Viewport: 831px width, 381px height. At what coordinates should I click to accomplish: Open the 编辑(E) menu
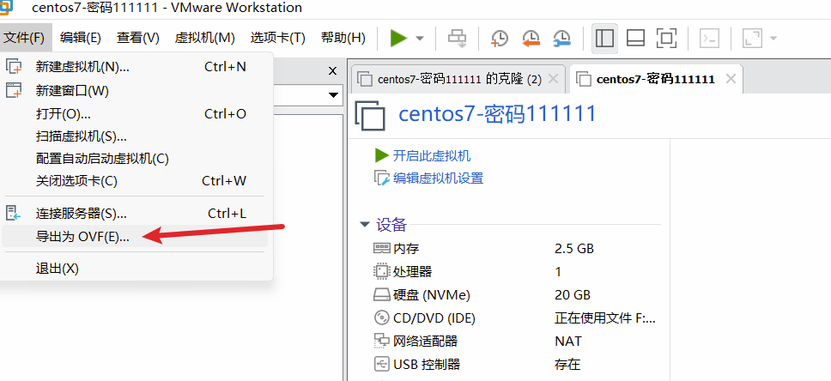click(x=81, y=38)
